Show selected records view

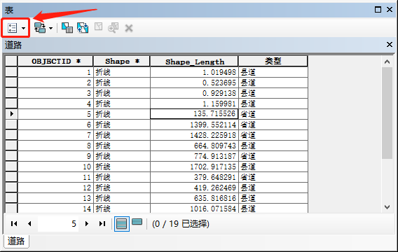pos(137,223)
